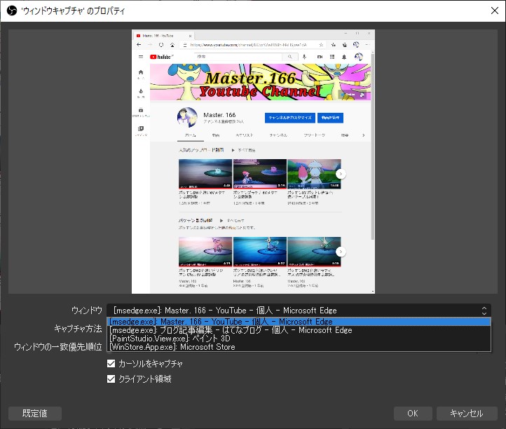Click the Master.166 channel banner in the preview
Viewport: 506px width, 429px height.
point(261,82)
